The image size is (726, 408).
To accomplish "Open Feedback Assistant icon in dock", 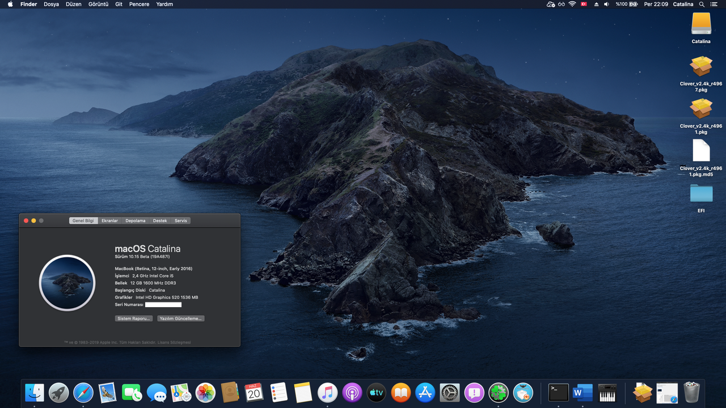I will [474, 392].
